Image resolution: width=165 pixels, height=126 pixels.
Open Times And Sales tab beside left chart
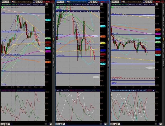(53, 10)
